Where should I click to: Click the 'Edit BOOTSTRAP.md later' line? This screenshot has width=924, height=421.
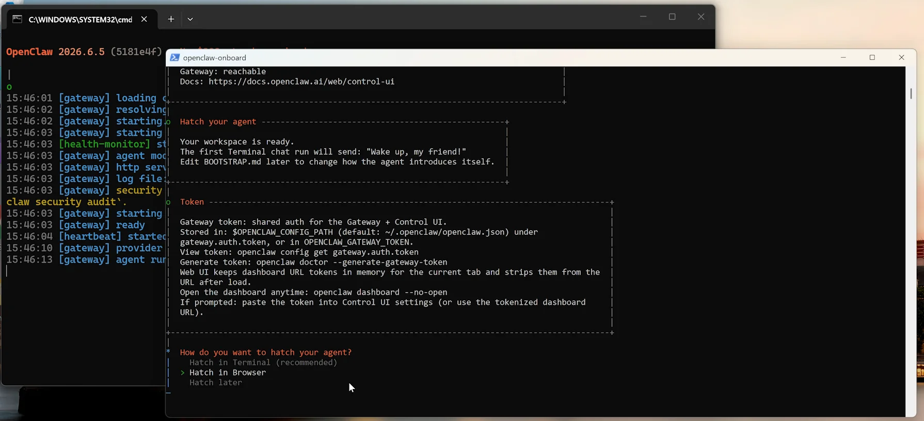coord(337,162)
